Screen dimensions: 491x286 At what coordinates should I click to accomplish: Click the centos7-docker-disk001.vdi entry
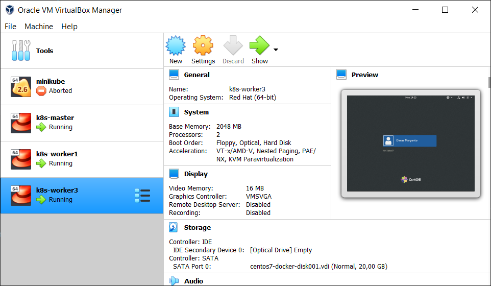pyautogui.click(x=318, y=266)
